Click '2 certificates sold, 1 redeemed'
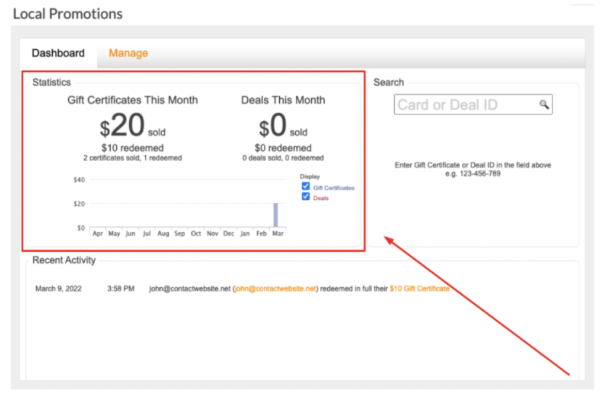The height and width of the screenshot is (398, 607). coord(132,158)
